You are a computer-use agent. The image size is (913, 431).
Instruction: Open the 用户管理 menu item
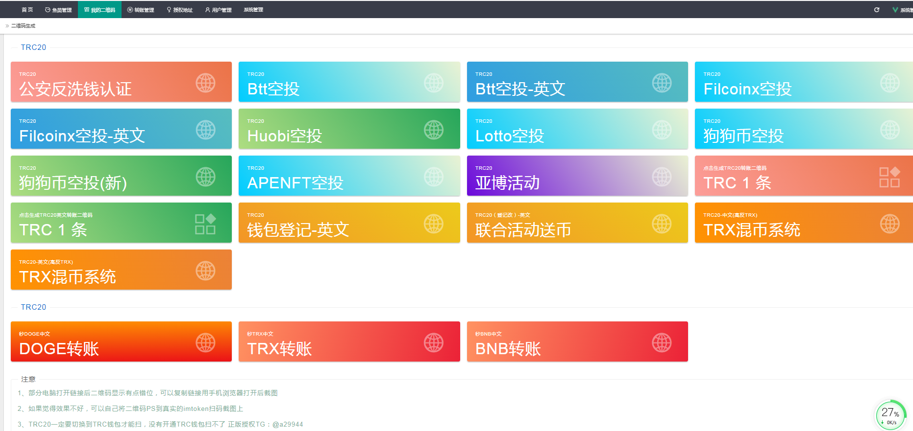(219, 10)
